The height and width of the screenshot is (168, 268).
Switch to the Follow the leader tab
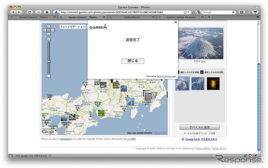coord(181,17)
